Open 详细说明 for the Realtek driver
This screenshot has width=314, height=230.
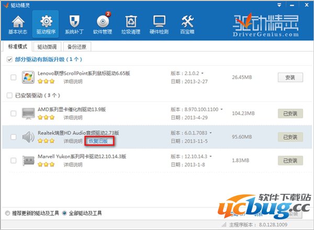(x=73, y=141)
